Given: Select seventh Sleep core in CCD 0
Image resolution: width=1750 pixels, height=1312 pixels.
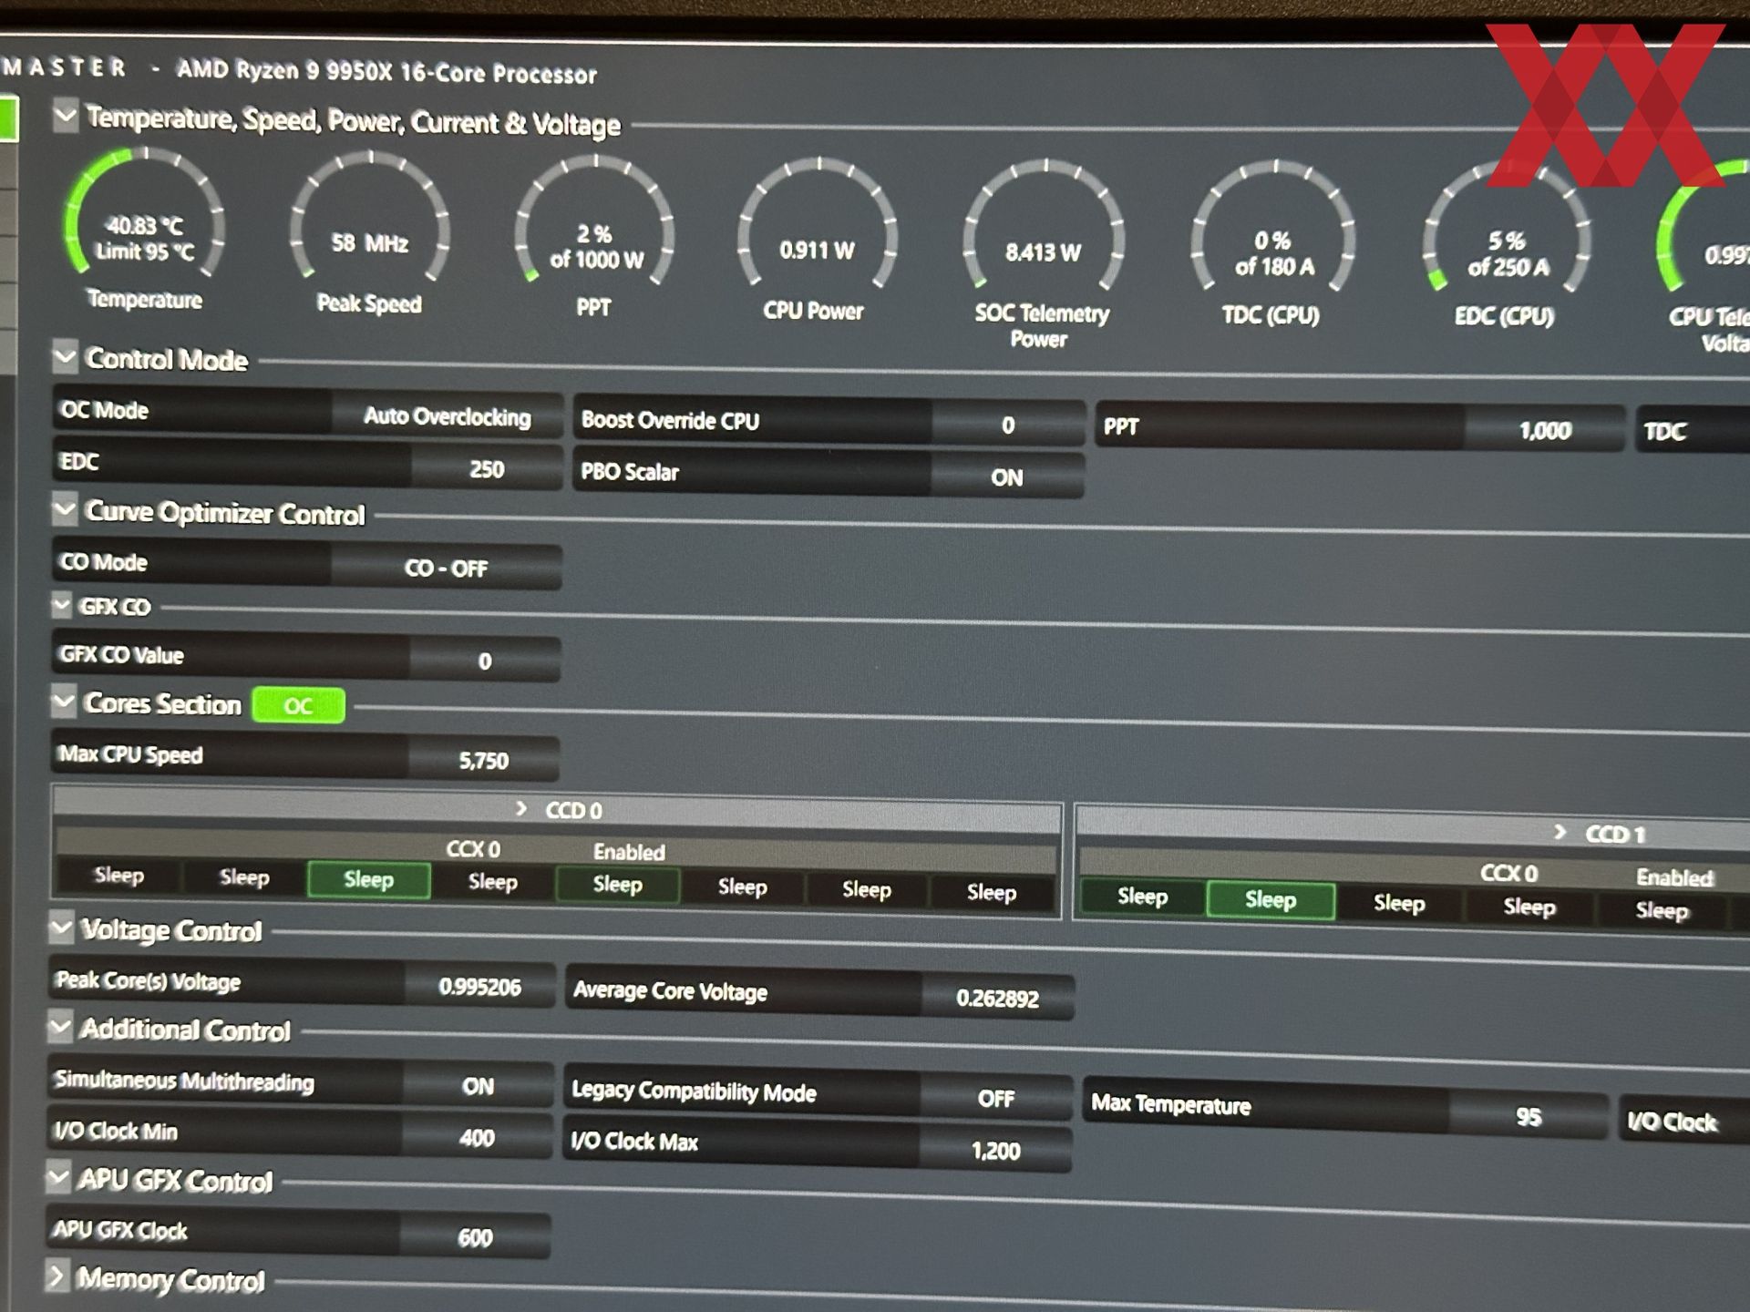Looking at the screenshot, I should coord(866,890).
